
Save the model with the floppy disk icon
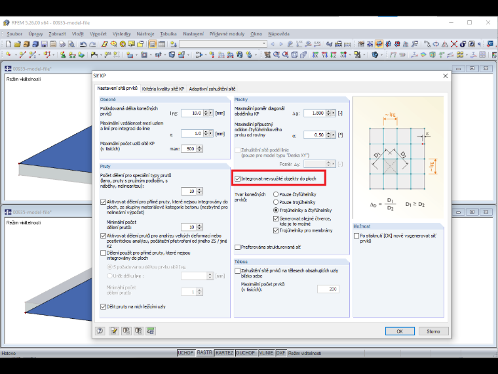[44, 44]
